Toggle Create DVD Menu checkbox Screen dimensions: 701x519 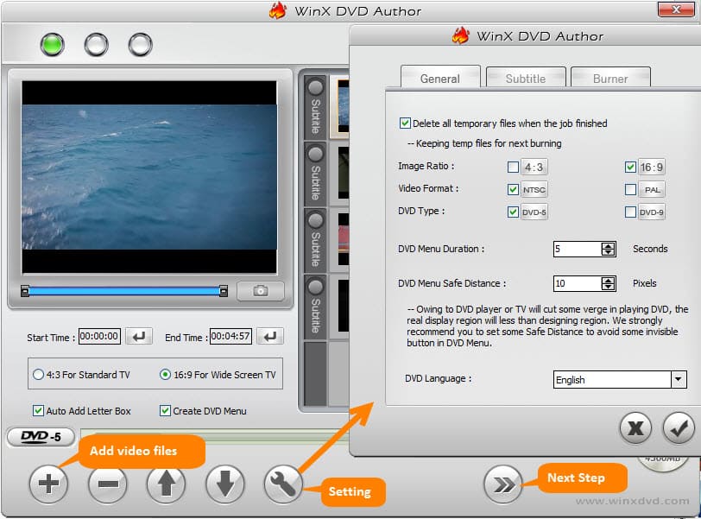click(x=165, y=410)
